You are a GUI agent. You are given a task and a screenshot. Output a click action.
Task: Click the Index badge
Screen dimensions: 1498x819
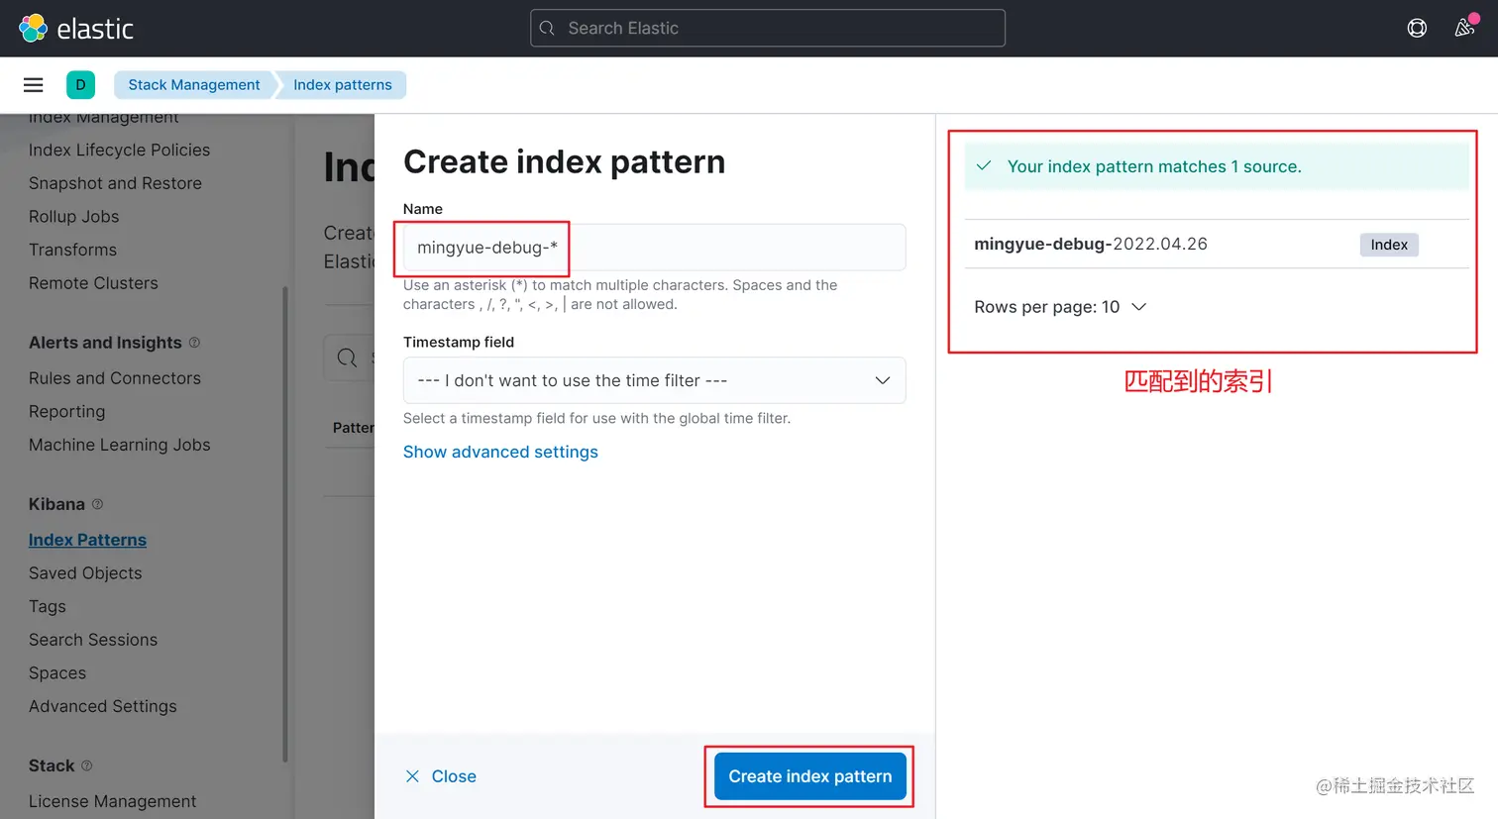pyautogui.click(x=1389, y=245)
